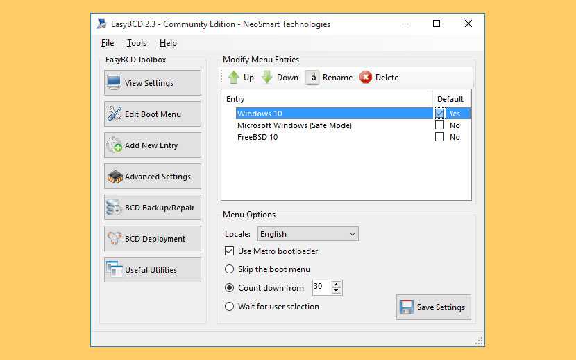Click the database icon on BCD Backup/Repair

(114, 208)
